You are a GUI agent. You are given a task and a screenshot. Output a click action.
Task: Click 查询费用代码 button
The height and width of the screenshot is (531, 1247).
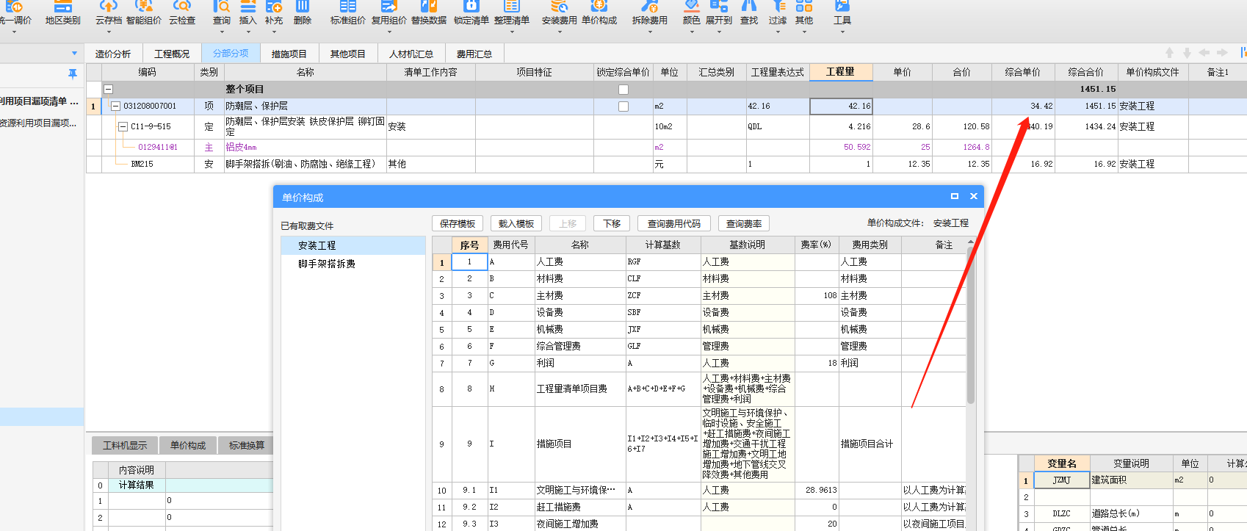[x=674, y=223]
